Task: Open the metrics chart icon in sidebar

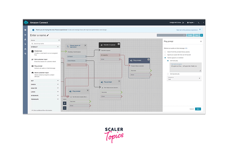Action: tap(25, 35)
